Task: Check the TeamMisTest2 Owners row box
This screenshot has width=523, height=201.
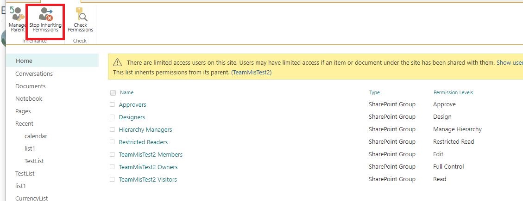Action: [112, 167]
